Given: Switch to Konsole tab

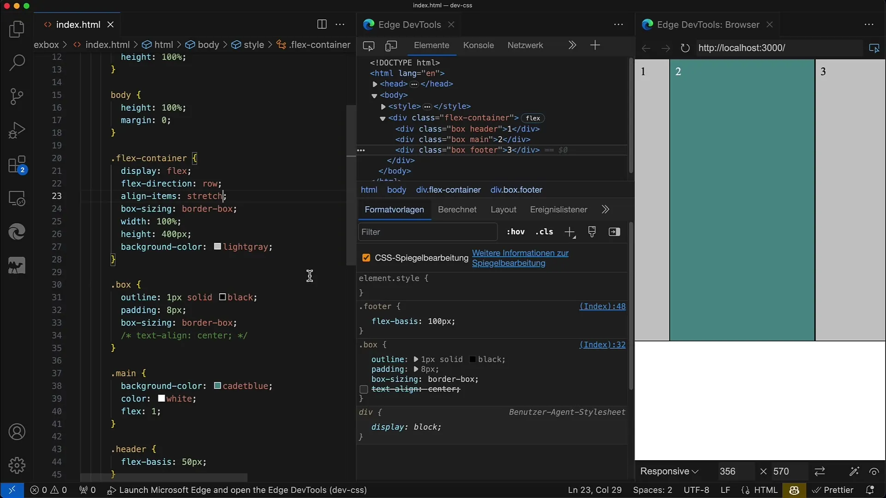Looking at the screenshot, I should point(479,45).
